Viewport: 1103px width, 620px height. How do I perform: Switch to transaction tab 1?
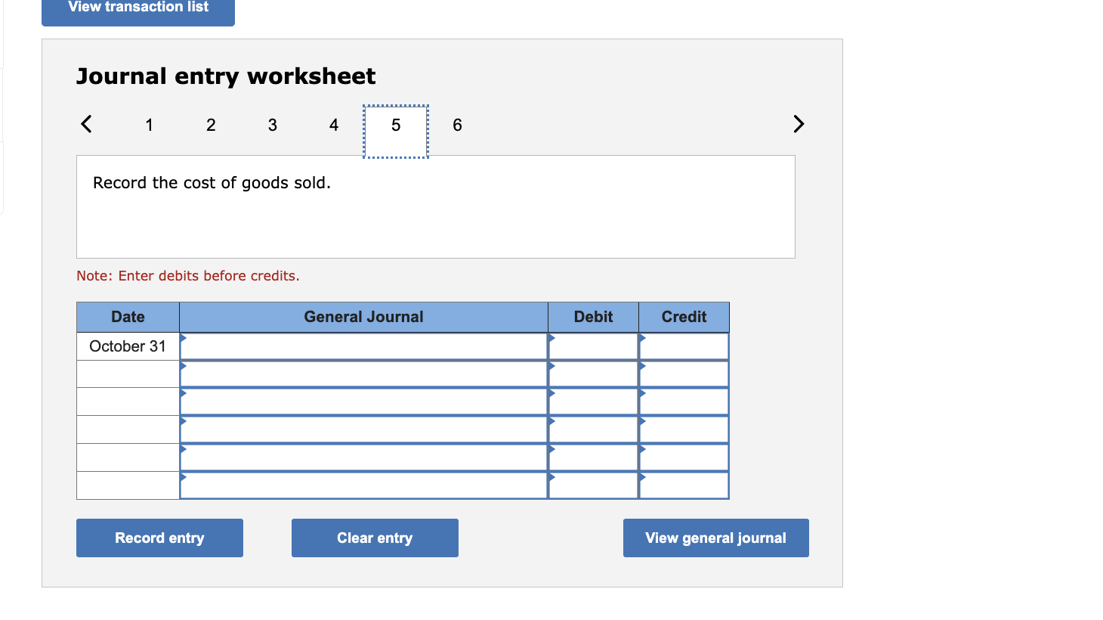coord(149,125)
